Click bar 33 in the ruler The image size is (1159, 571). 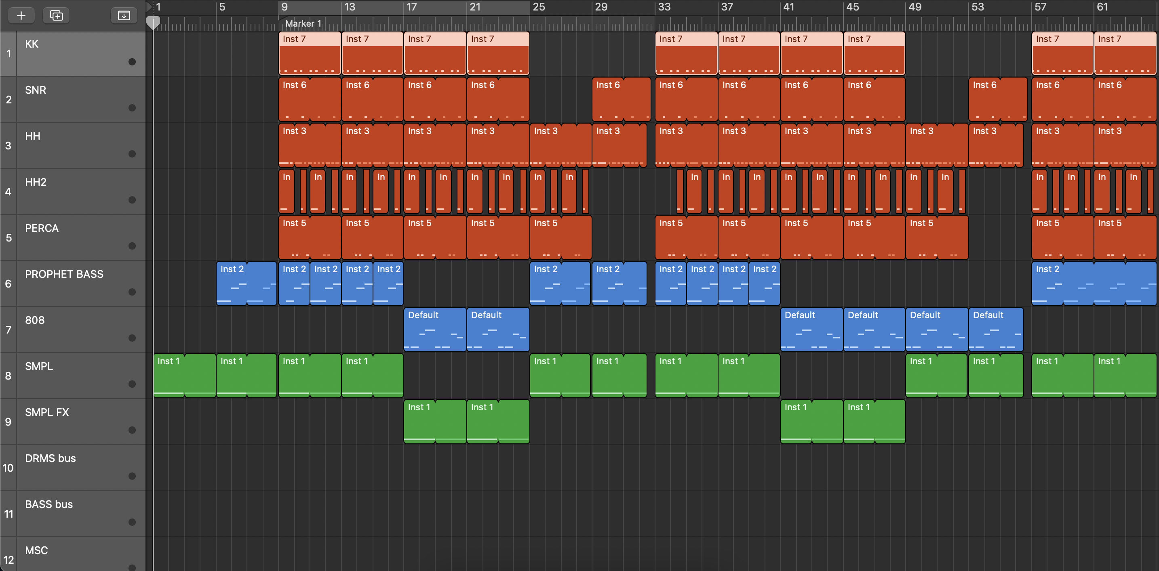click(664, 7)
